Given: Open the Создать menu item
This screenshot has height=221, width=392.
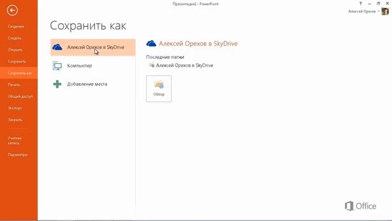Looking at the screenshot, I should point(15,38).
